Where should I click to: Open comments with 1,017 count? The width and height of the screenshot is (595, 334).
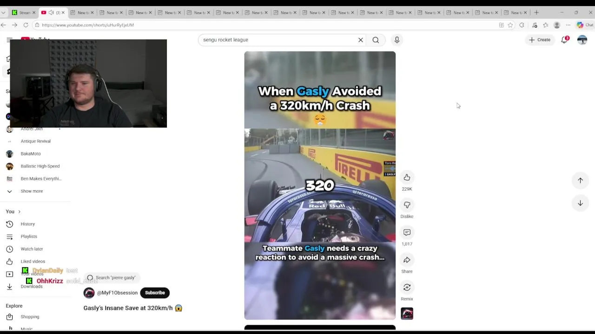pyautogui.click(x=407, y=232)
